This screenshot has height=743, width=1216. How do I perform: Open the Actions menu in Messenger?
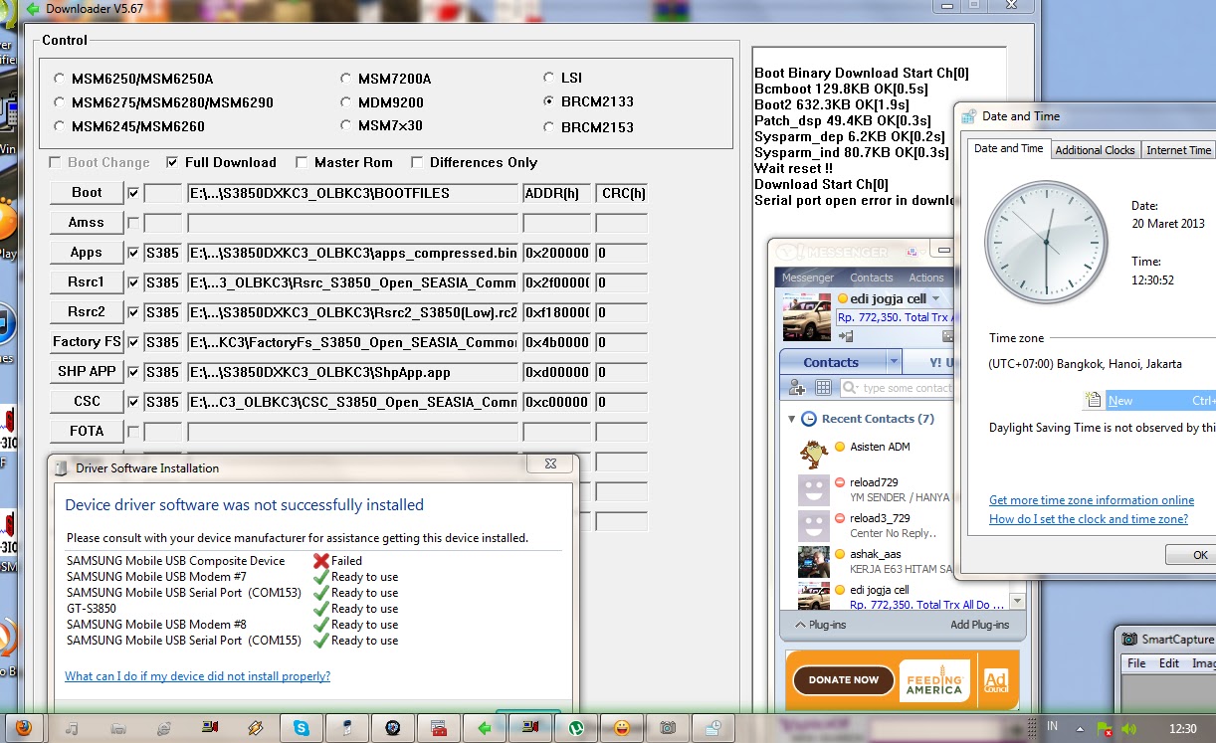click(x=925, y=278)
